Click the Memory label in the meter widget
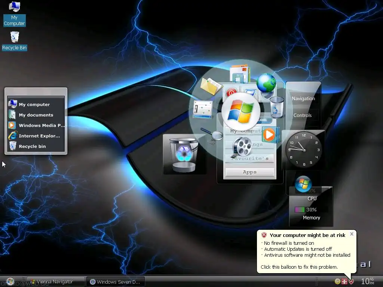Viewport: 383px width, 287px height. 312,218
